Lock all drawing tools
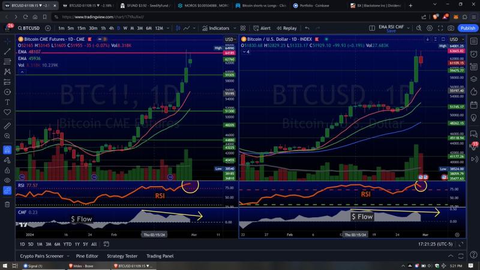Image resolution: width=480 pixels, height=270 pixels. [7, 170]
